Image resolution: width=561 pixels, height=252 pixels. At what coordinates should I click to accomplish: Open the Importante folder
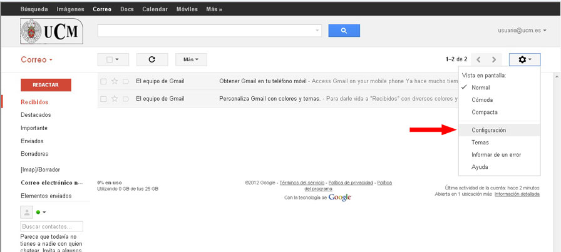34,128
